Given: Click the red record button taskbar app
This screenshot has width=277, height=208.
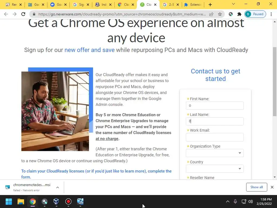Looking at the screenshot, I should point(68,201).
